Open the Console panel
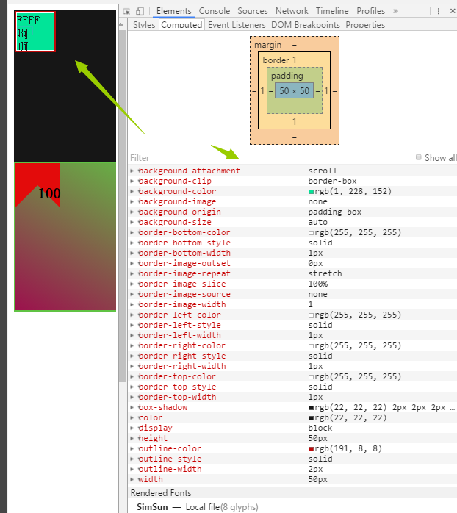 coord(215,11)
